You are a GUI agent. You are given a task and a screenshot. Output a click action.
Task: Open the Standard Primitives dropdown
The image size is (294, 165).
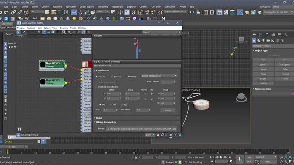point(273,46)
